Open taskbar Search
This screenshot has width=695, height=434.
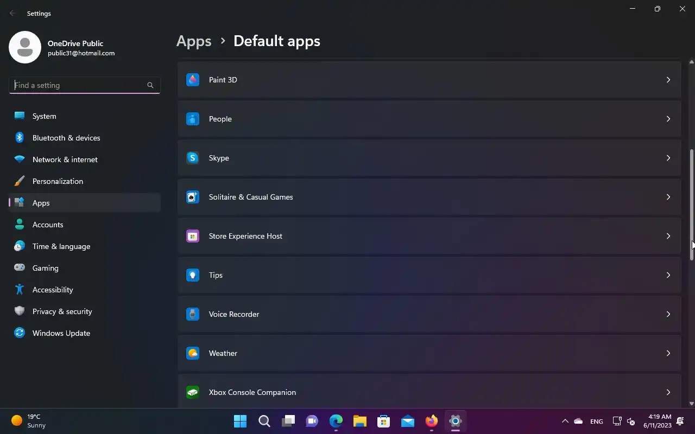(x=264, y=421)
